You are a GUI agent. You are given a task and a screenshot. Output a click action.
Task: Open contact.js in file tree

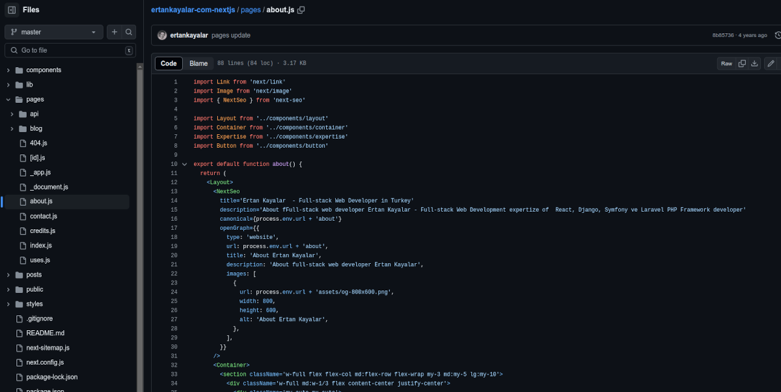(x=44, y=216)
